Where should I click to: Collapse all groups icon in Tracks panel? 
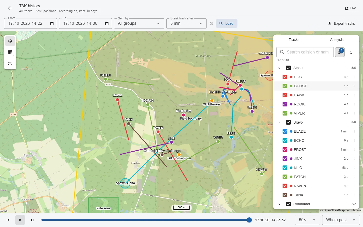point(351,52)
